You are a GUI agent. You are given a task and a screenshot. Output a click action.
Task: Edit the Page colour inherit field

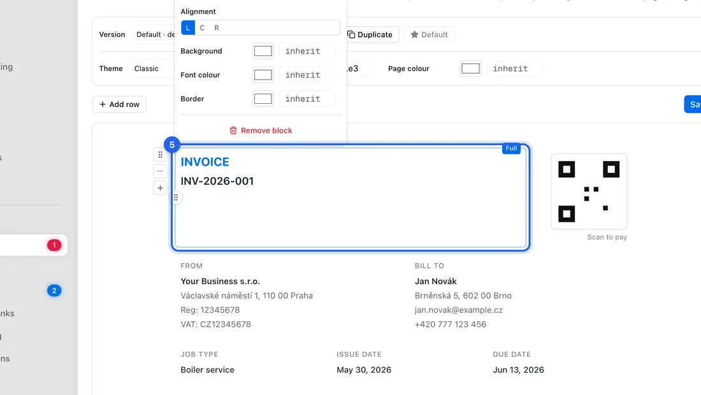click(x=514, y=68)
